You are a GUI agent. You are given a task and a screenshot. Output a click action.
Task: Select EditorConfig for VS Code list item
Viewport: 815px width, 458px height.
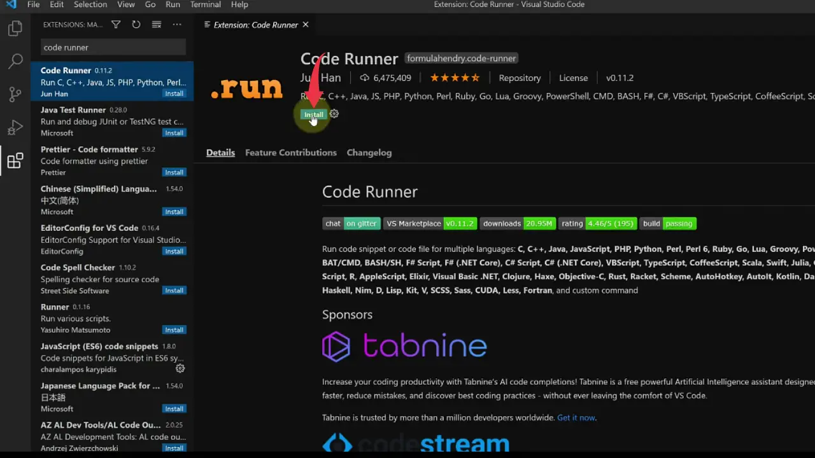point(112,239)
